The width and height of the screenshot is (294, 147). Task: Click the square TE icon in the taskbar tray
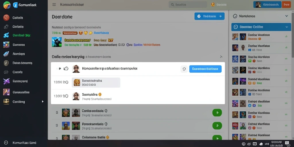point(255,144)
